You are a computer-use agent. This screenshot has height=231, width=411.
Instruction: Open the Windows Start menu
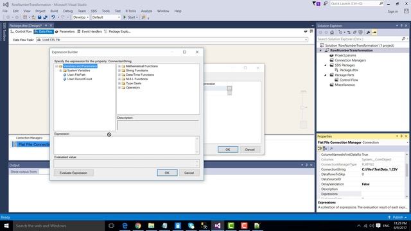click(x=6, y=225)
